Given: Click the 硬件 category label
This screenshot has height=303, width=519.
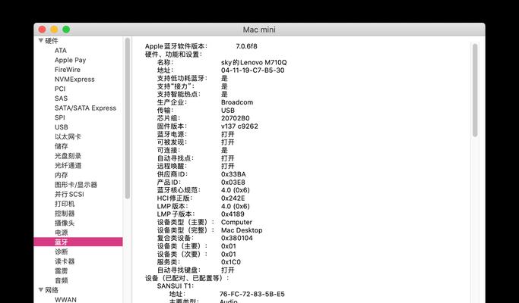Looking at the screenshot, I should click(52, 41).
